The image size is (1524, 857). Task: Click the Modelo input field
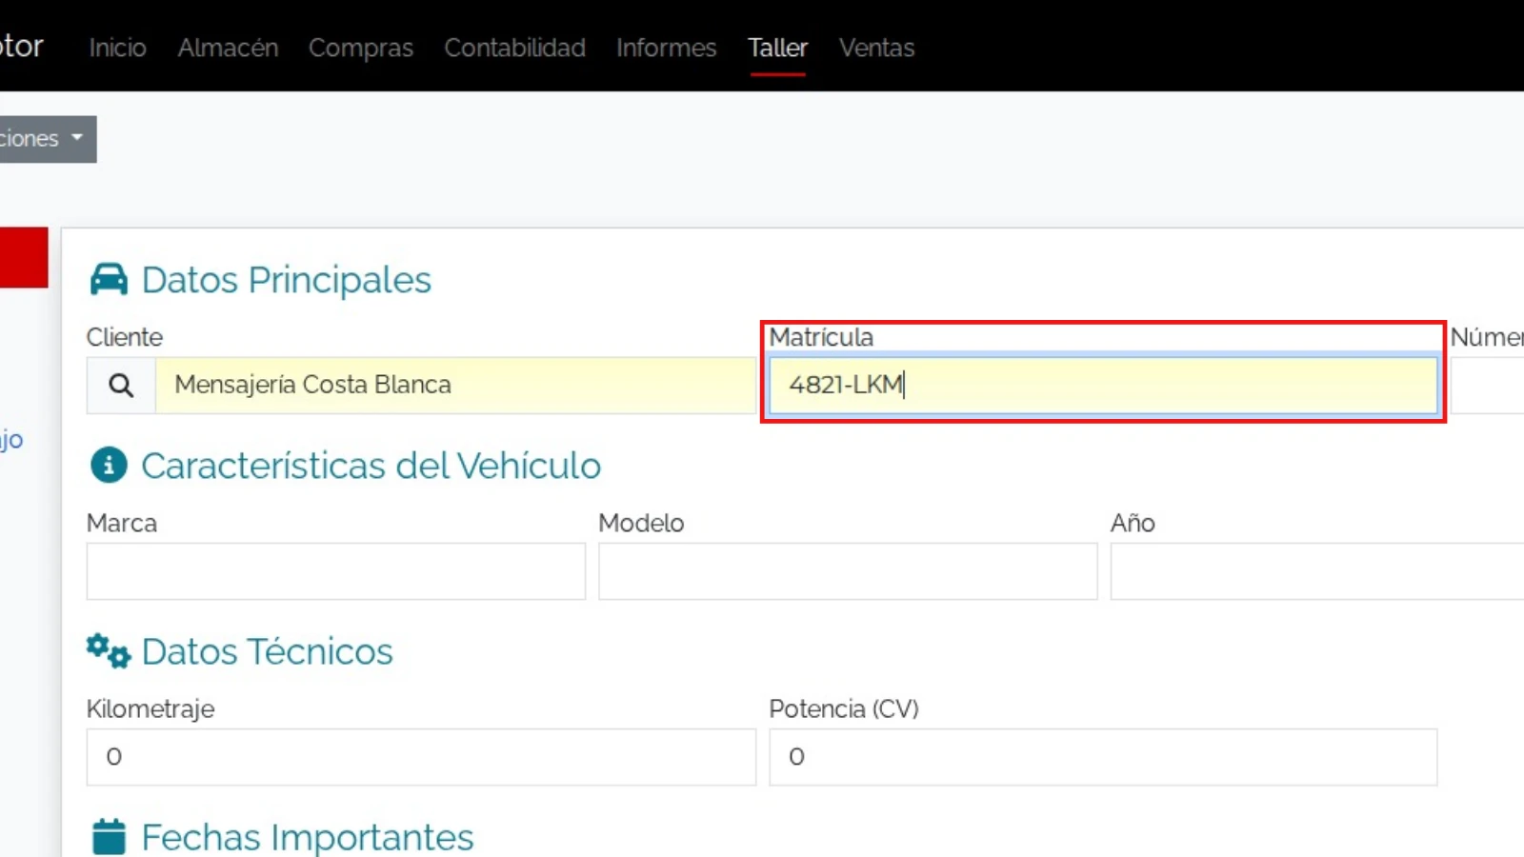848,571
